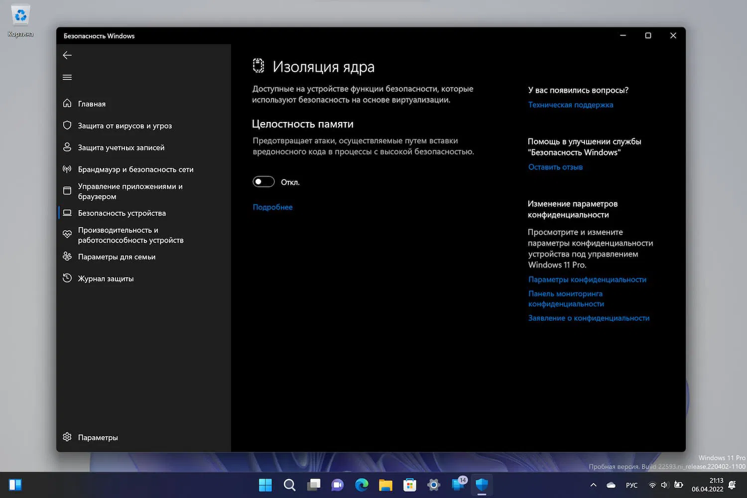Open Управление приложениями и браузером
Screen dimensions: 747x498
(130, 191)
